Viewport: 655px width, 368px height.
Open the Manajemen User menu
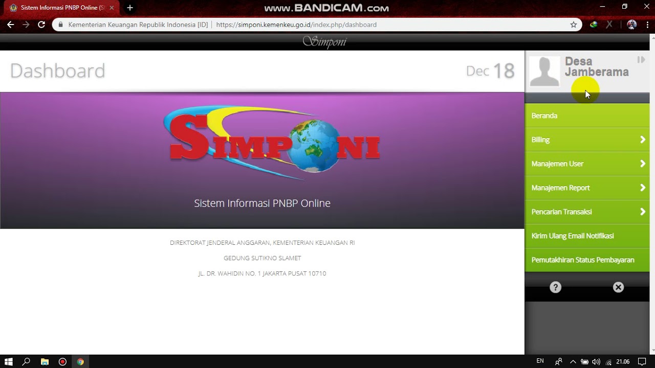pyautogui.click(x=587, y=164)
